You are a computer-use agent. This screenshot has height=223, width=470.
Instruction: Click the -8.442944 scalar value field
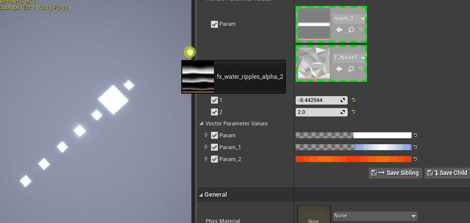click(317, 100)
